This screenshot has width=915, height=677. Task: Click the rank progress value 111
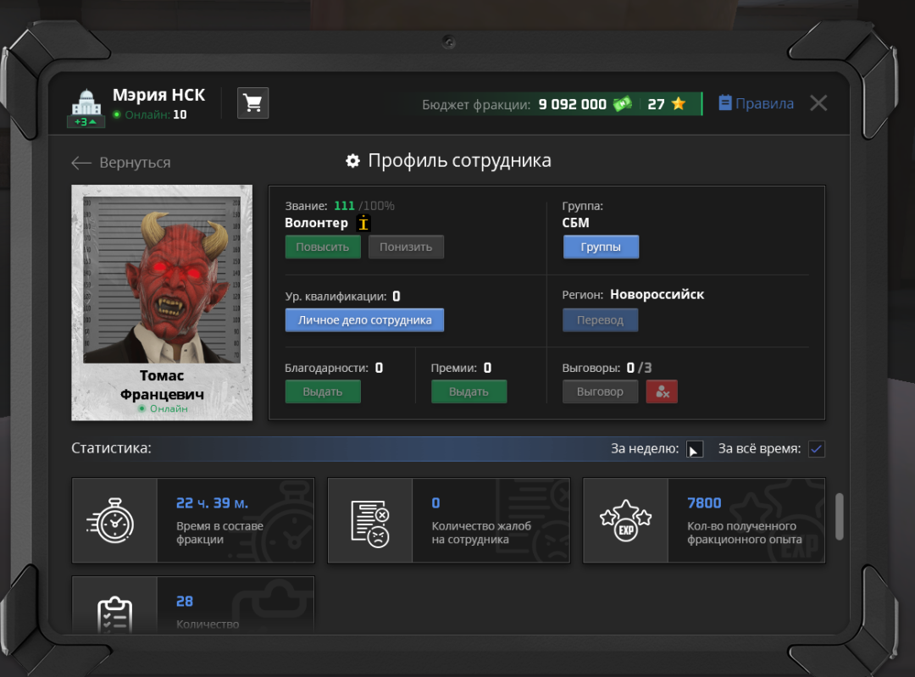click(344, 205)
